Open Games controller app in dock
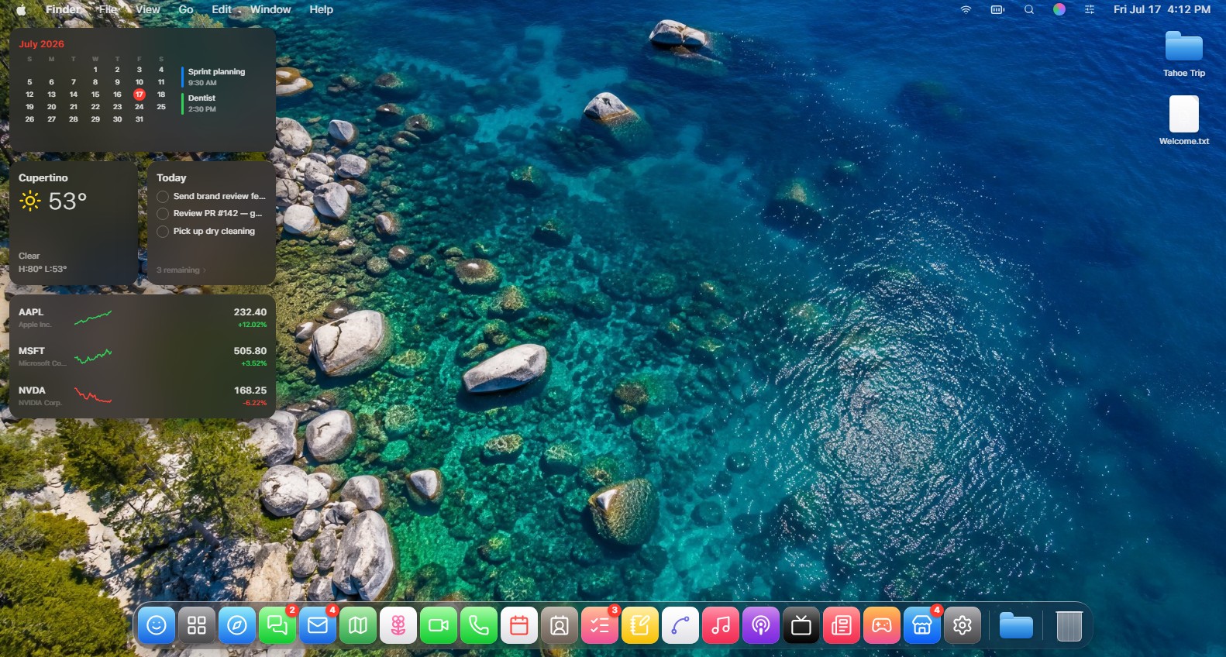This screenshot has width=1226, height=657. coord(882,625)
